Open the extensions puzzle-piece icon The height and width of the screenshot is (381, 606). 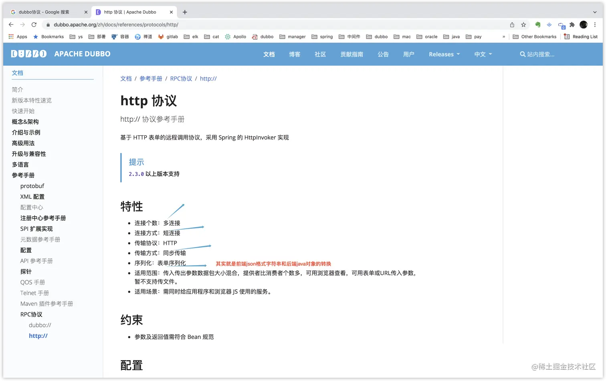click(x=572, y=24)
